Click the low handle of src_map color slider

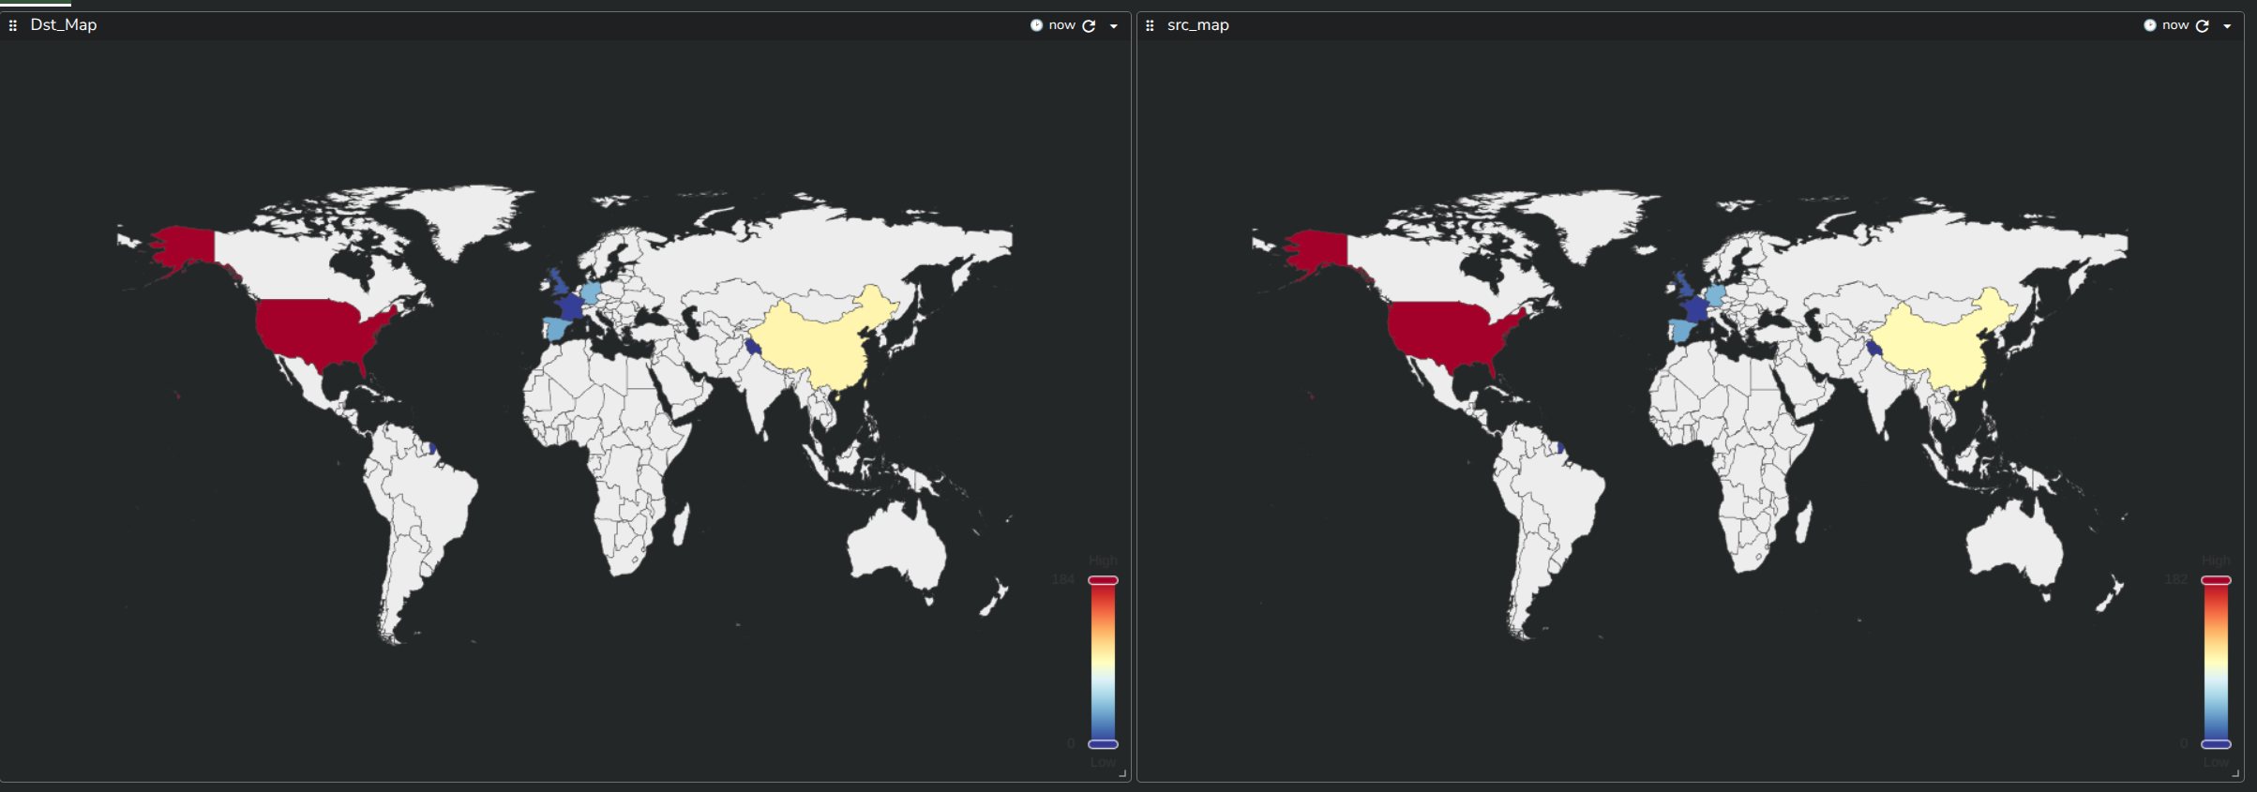click(x=2217, y=744)
